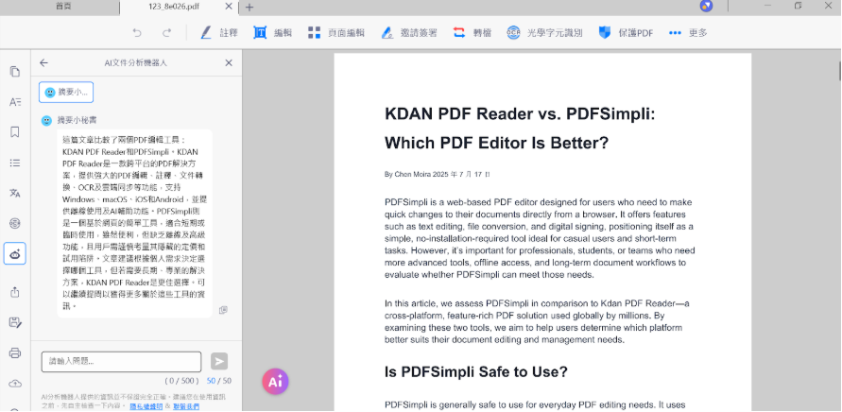Click the 摘要小秘書 label above the response
This screenshot has height=412, width=842.
77,120
